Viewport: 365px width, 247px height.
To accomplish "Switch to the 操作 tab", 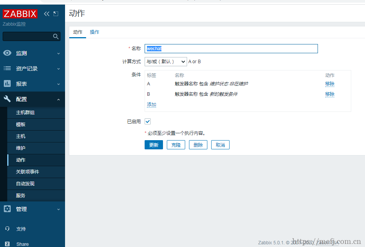I will click(95, 32).
